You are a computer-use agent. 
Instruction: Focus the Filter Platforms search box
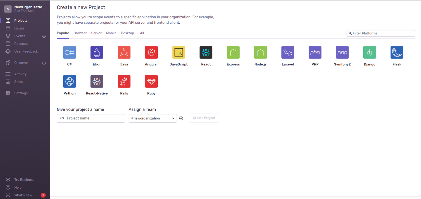tap(381, 33)
